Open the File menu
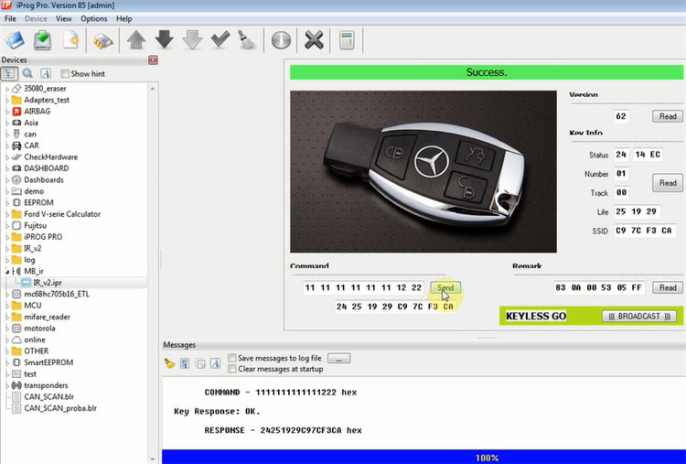Viewport: 686px width, 464px height. pos(10,19)
